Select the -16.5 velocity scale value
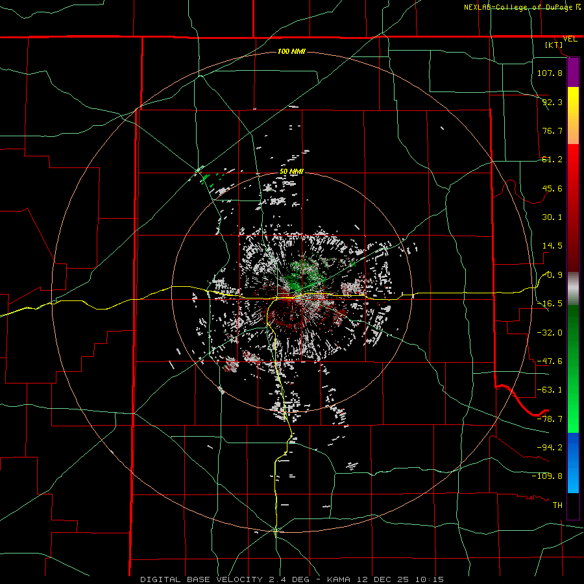The width and height of the screenshot is (584, 584). (550, 304)
